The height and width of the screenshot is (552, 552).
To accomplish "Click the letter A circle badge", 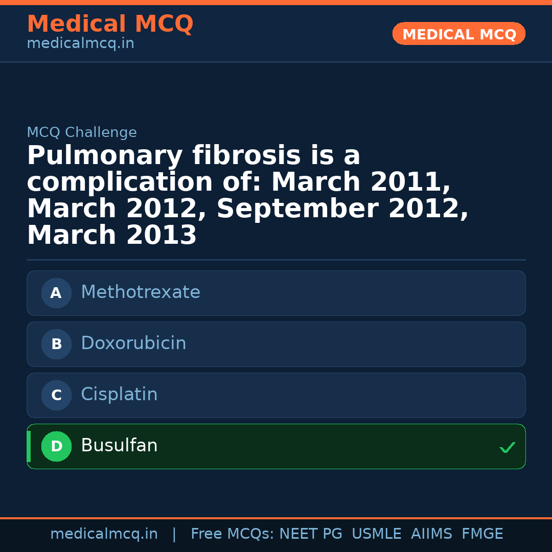I will click(56, 293).
